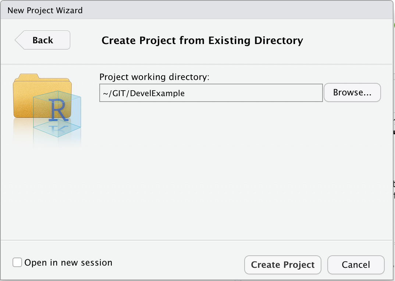Click empty space right of the directory path
The width and height of the screenshot is (395, 281).
pos(257,93)
